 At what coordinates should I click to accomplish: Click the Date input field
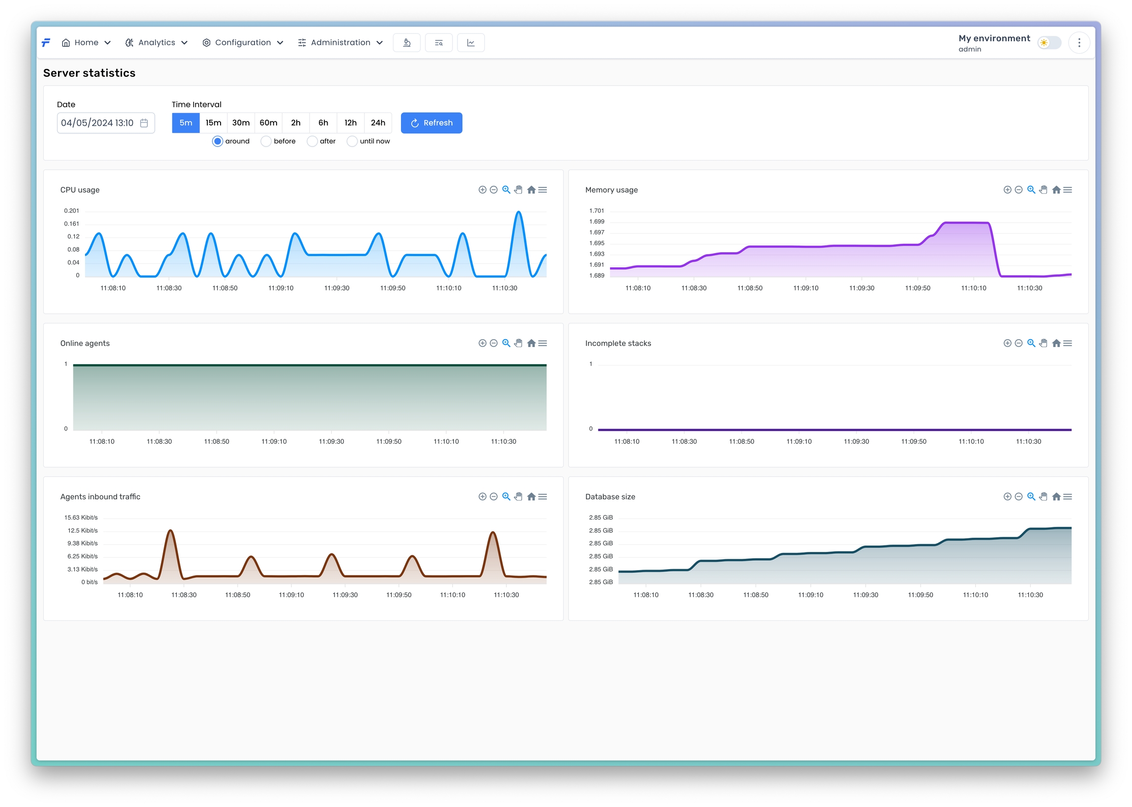point(99,123)
